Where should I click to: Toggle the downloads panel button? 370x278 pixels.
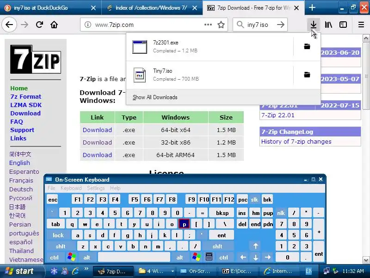pyautogui.click(x=314, y=25)
